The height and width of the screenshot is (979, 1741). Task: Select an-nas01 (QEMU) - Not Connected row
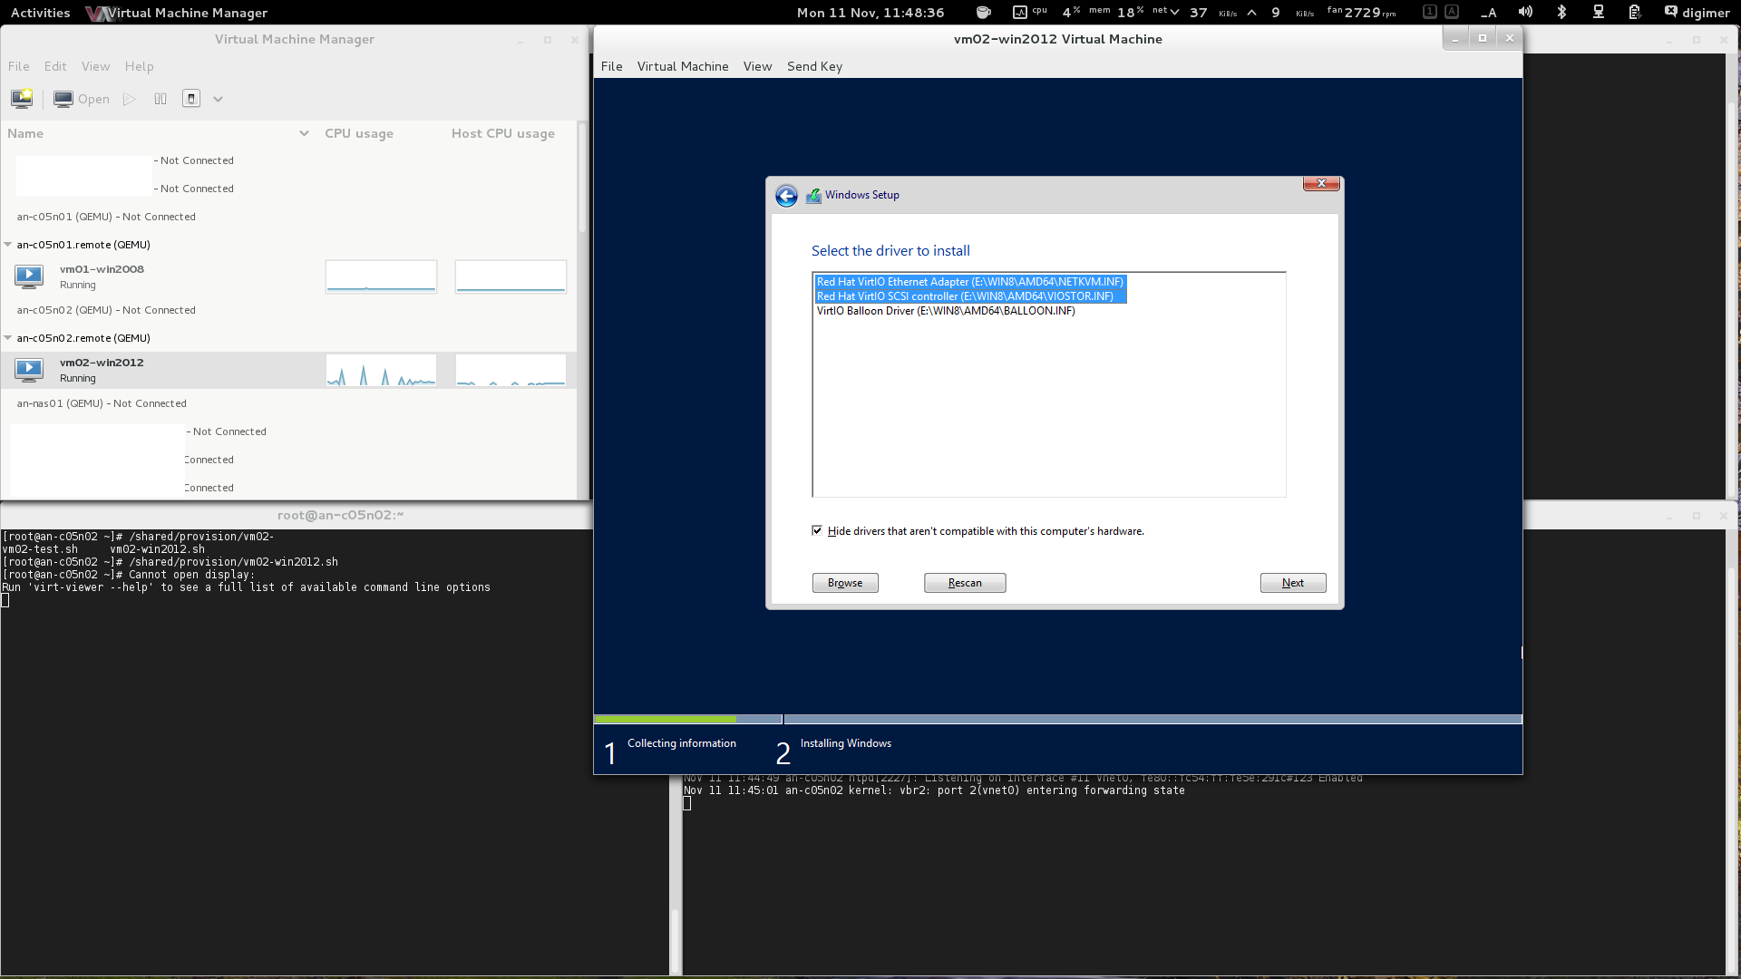tap(288, 403)
